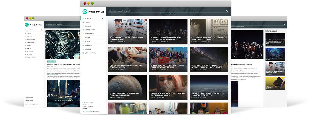311x116 pixels.
Task: Open Most Popular 'How to stop cheating' thumbnail
Action: [275, 83]
